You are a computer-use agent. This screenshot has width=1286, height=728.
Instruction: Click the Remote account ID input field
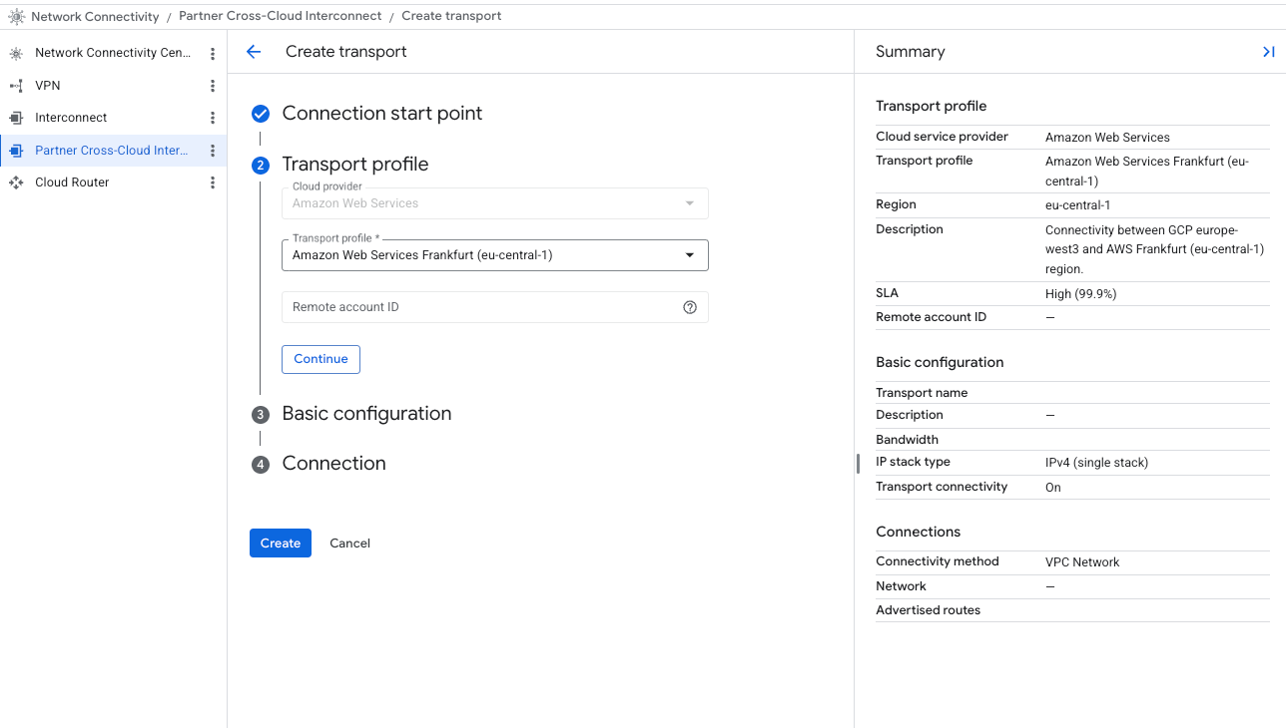click(479, 307)
